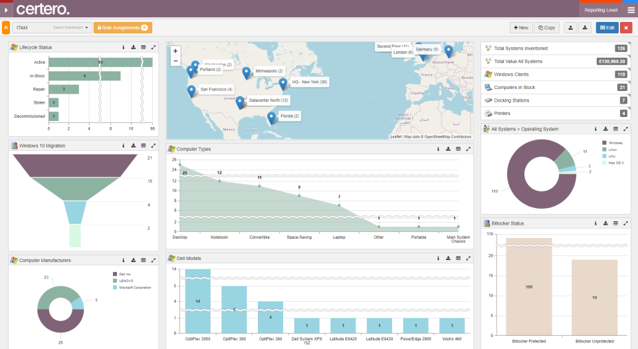Open table view of Computer Types

458,149
